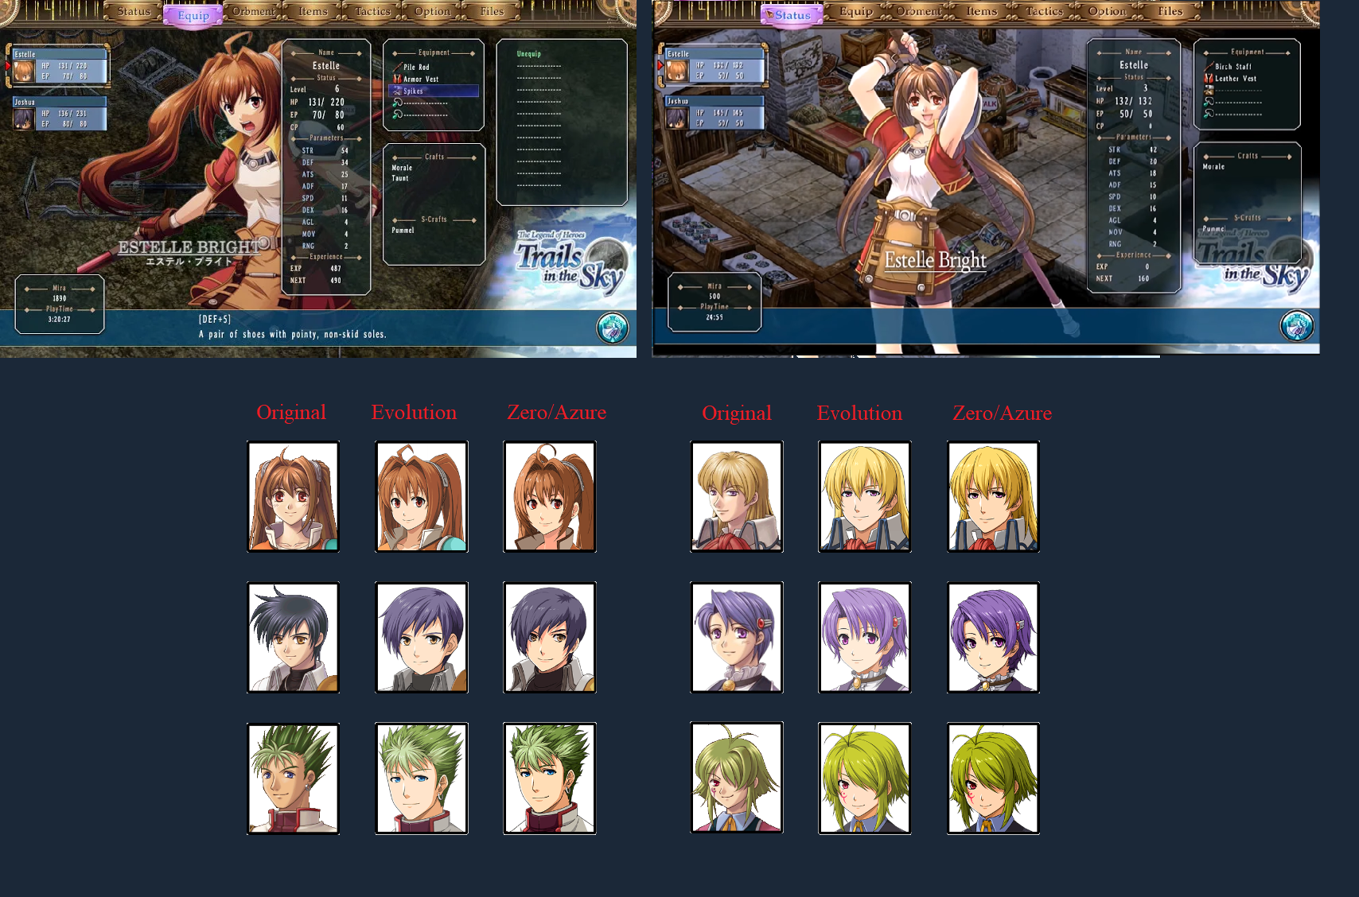Image resolution: width=1359 pixels, height=897 pixels.
Task: Select the Pile Rod weapon entry
Action: (x=416, y=68)
